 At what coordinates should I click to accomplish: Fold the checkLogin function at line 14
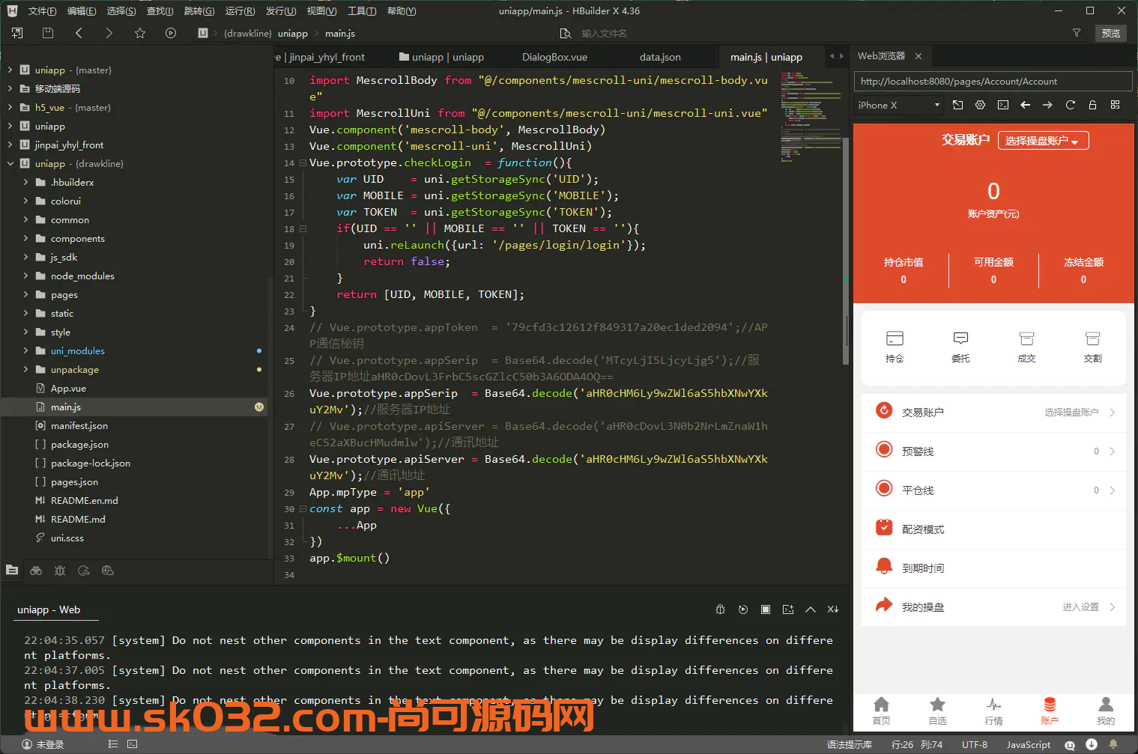coord(303,162)
